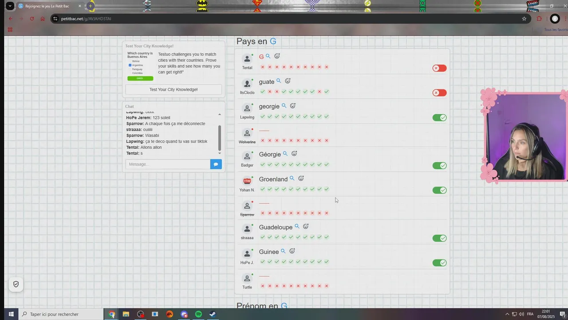Toggle Yohan N.'s Groenland validation switch
This screenshot has width=568, height=320.
click(439, 190)
